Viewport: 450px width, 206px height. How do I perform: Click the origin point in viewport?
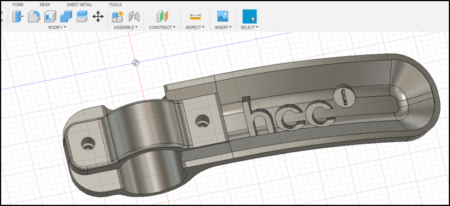[136, 63]
